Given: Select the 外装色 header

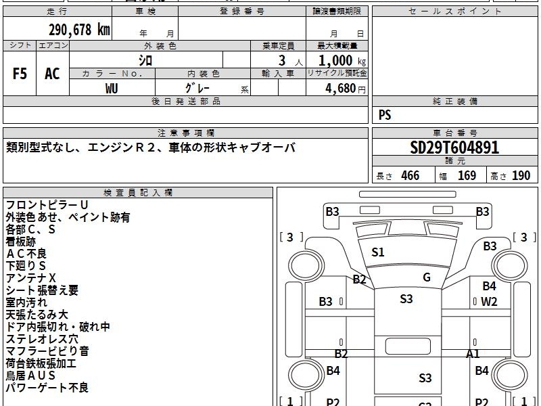Looking at the screenshot, I should pos(160,46).
